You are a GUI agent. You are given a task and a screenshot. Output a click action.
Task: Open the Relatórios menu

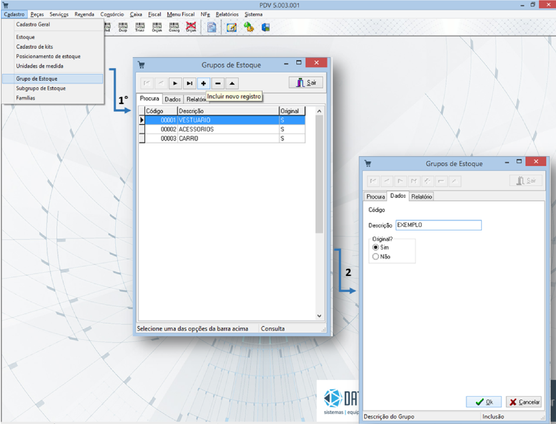(227, 14)
